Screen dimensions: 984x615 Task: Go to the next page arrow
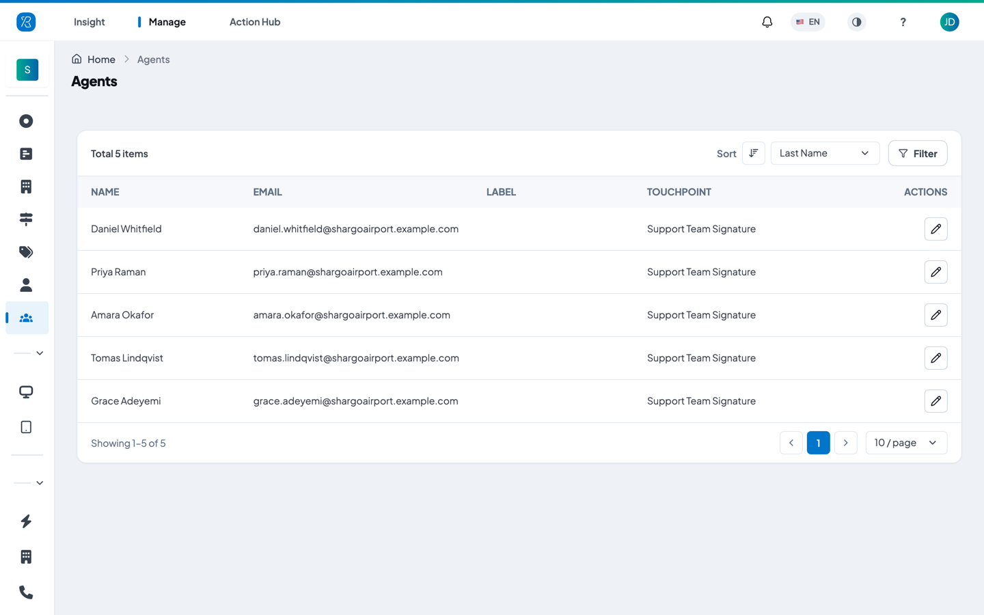846,443
